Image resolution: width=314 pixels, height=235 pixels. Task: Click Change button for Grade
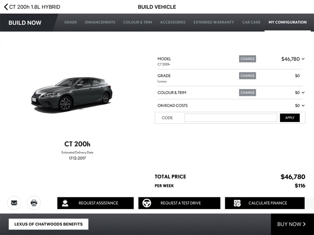[247, 76]
